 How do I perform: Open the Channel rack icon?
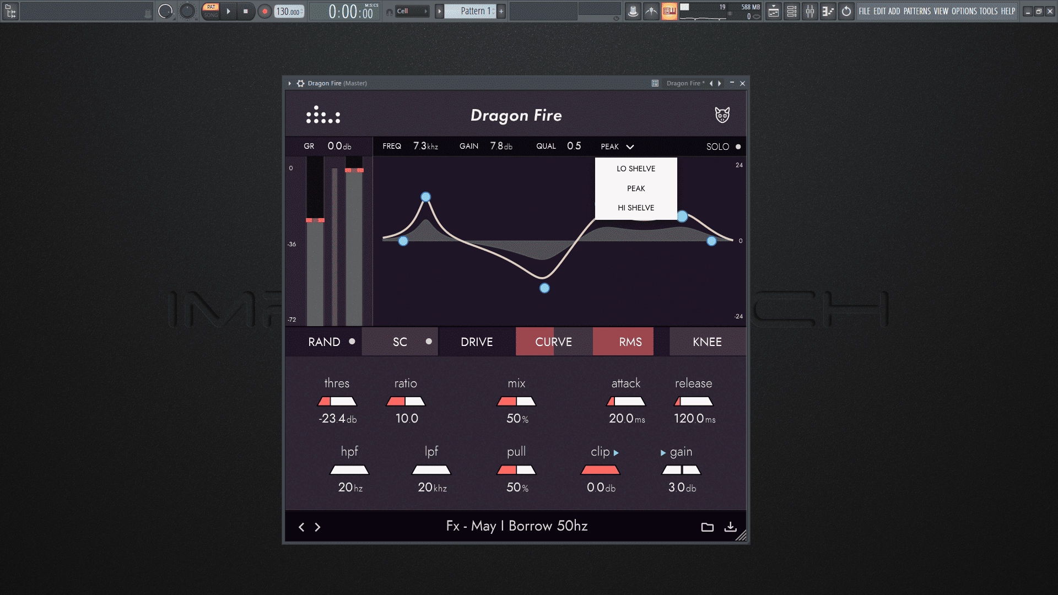792,11
